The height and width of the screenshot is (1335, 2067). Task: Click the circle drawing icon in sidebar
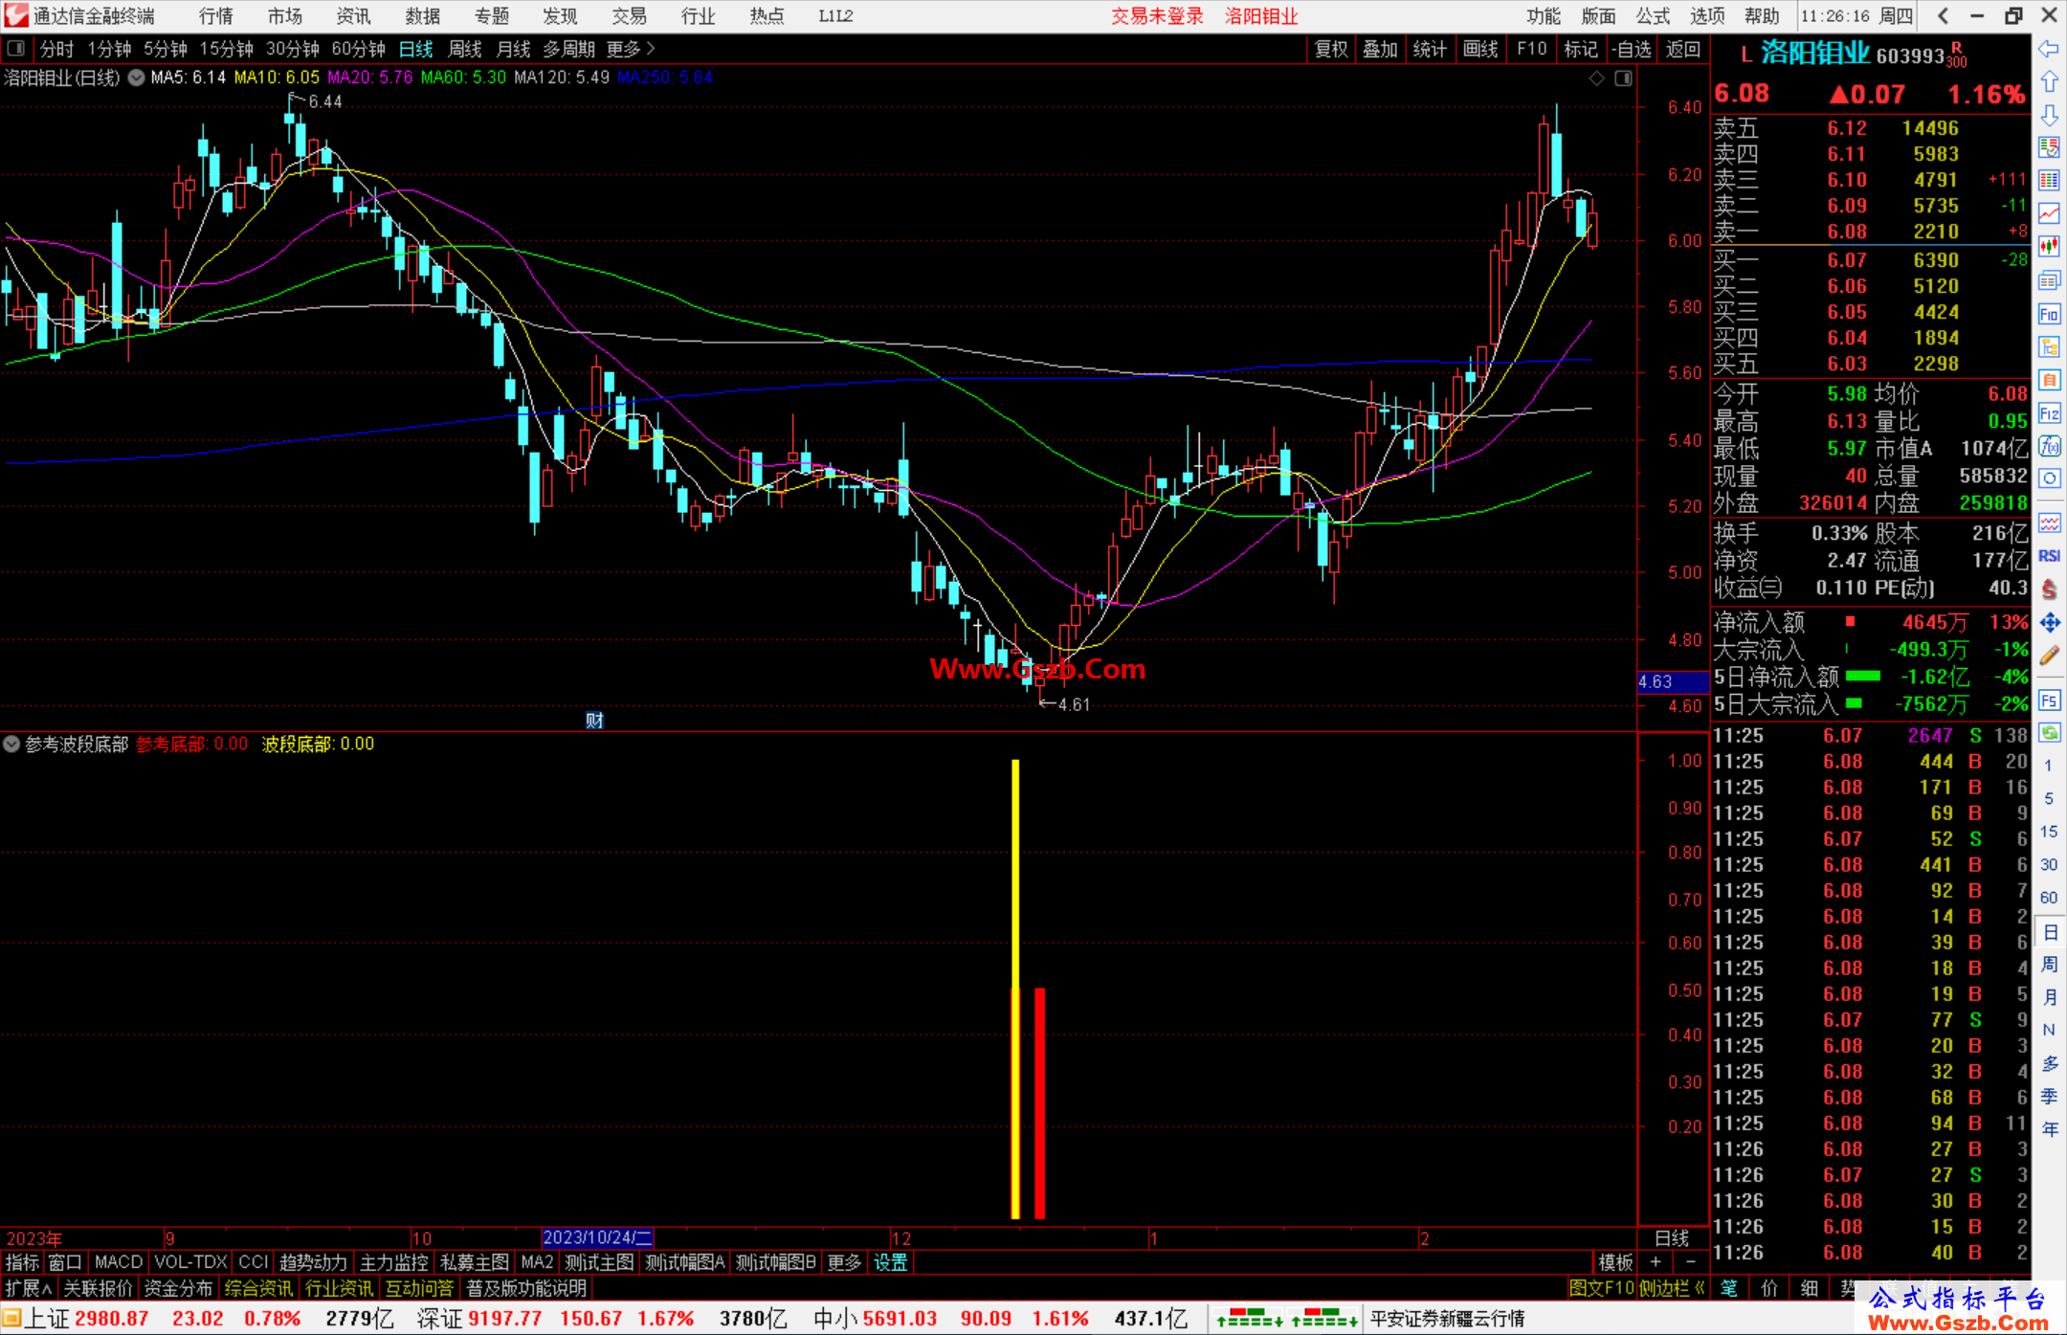click(x=2049, y=478)
